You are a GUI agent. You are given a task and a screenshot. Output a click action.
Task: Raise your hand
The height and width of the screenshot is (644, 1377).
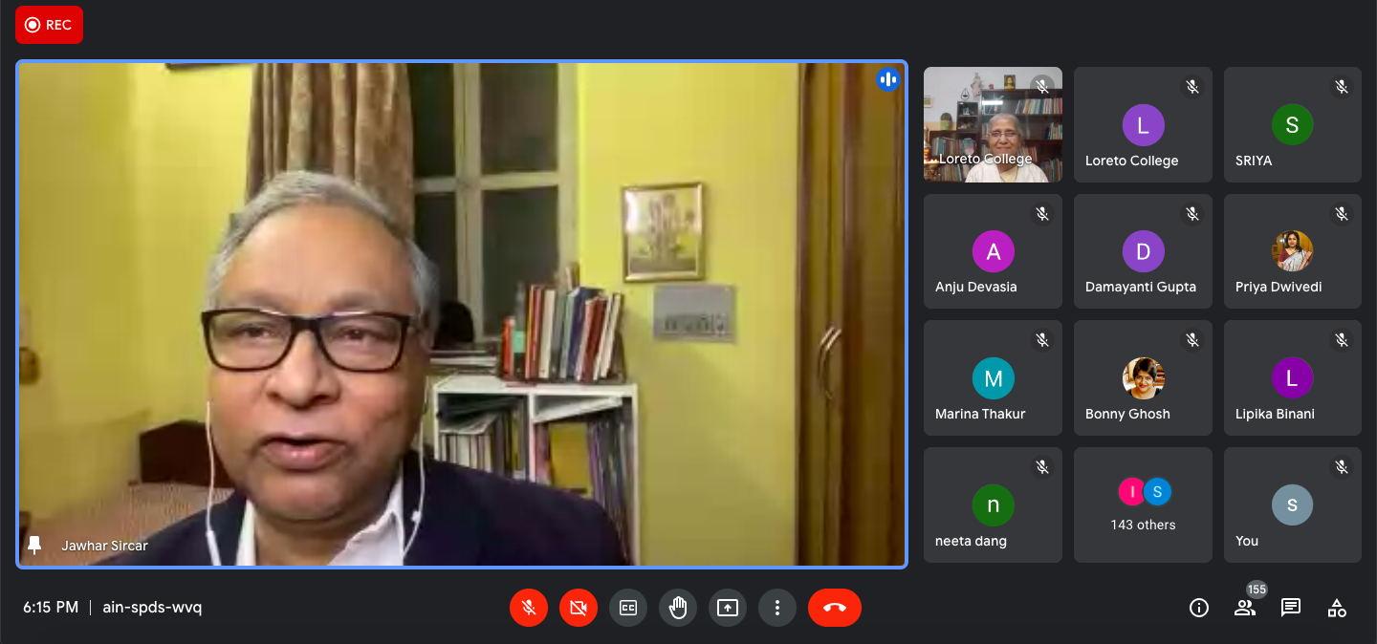point(678,608)
